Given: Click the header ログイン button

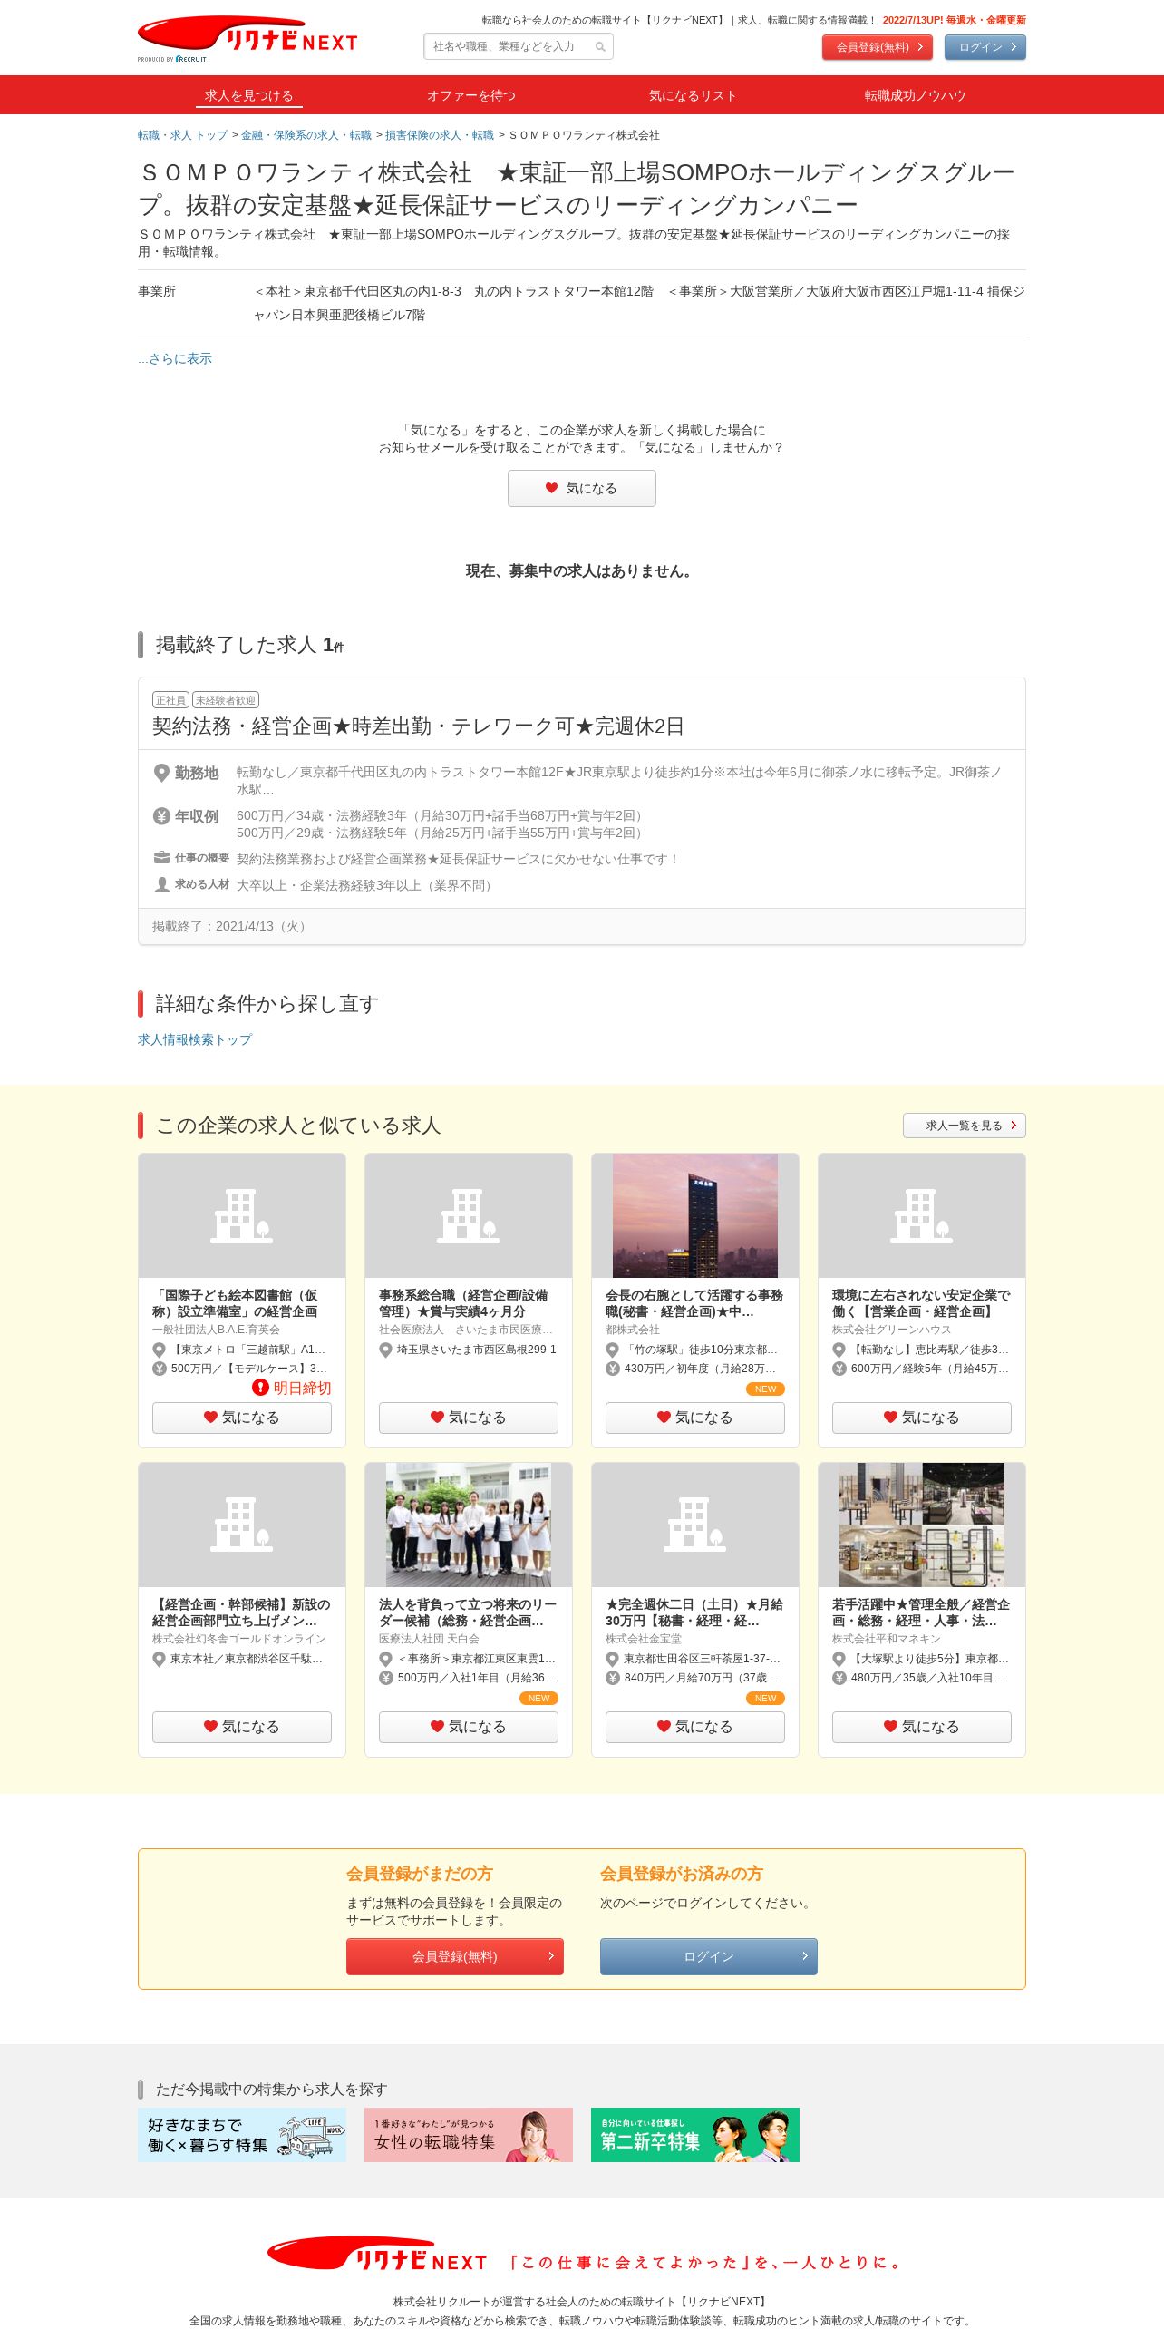Looking at the screenshot, I should tap(985, 47).
